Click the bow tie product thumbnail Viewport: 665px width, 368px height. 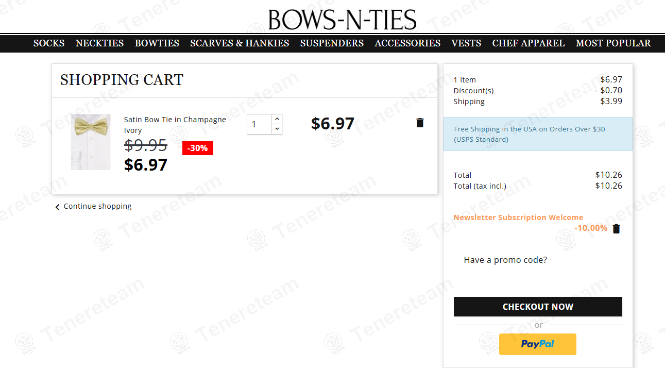[91, 142]
